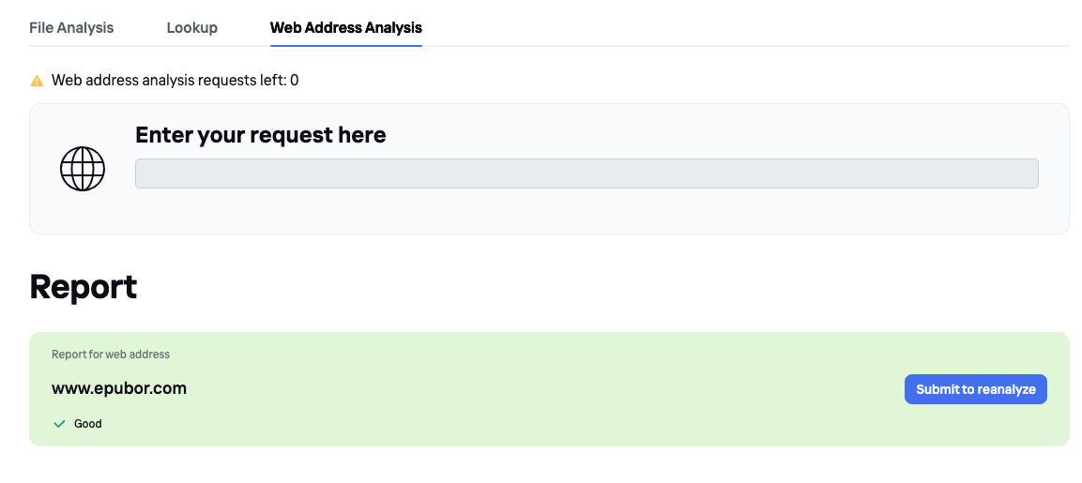Open the Lookup tab
The image size is (1082, 483).
192,27
